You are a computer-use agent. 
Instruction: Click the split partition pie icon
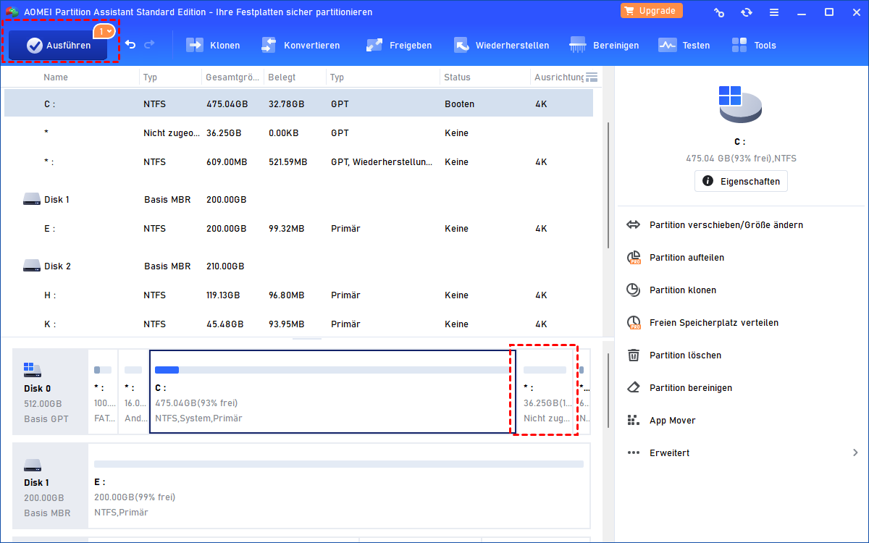click(x=634, y=257)
